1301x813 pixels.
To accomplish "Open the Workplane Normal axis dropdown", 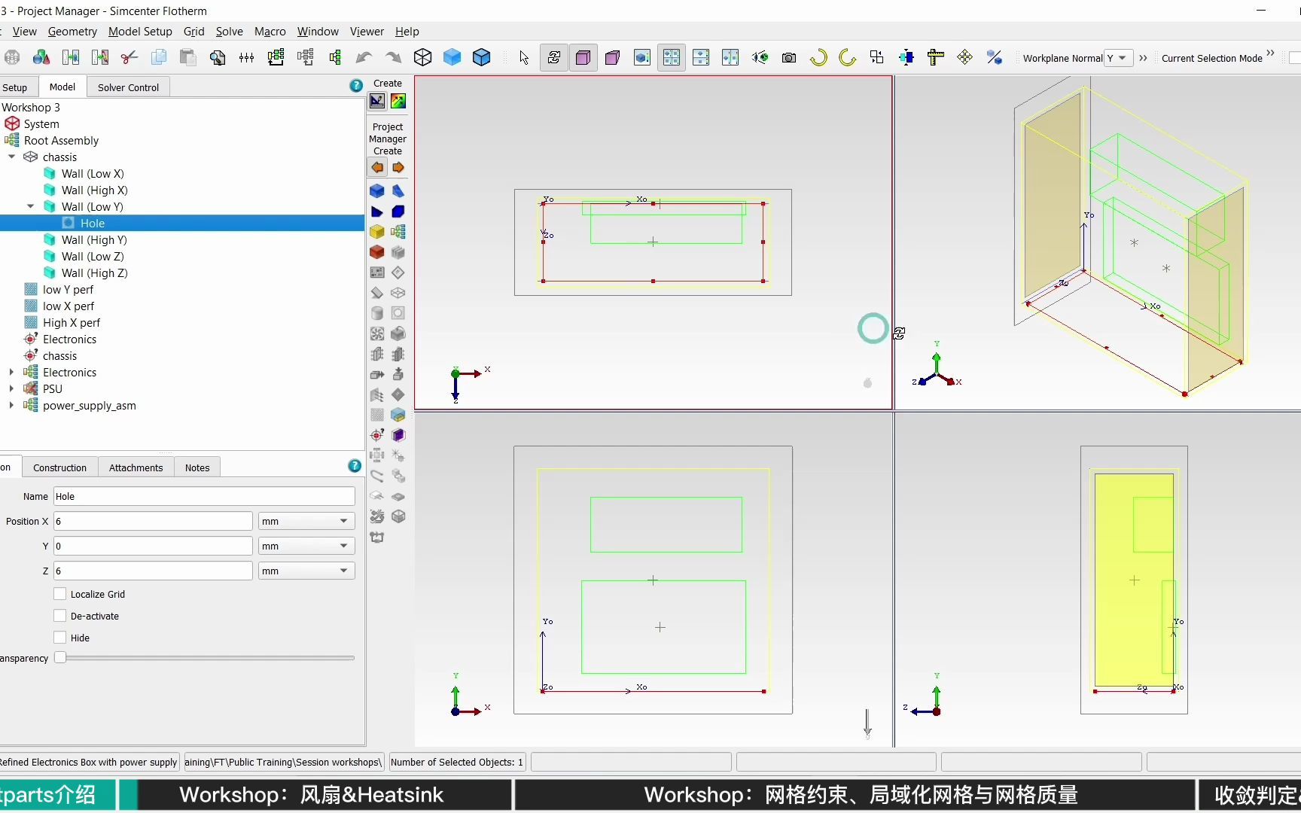I will pyautogui.click(x=1120, y=58).
